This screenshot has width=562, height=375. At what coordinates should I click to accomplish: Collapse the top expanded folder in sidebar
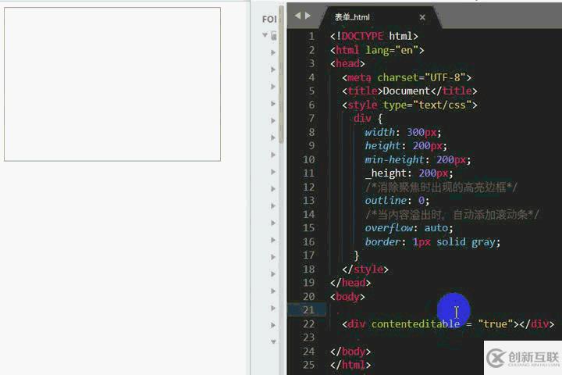265,35
